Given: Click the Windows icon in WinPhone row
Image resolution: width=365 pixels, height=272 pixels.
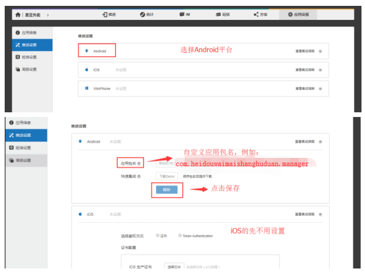Looking at the screenshot, I should tap(87, 88).
